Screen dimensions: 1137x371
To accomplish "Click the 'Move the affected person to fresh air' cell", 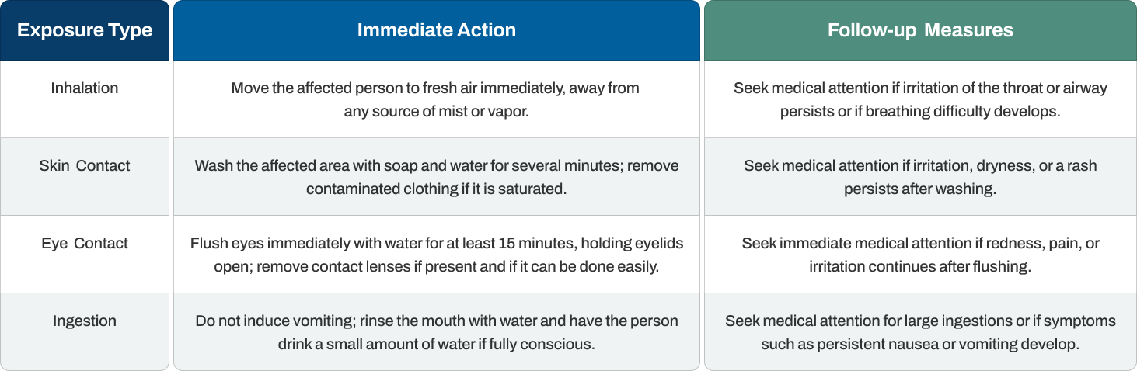I will [436, 99].
